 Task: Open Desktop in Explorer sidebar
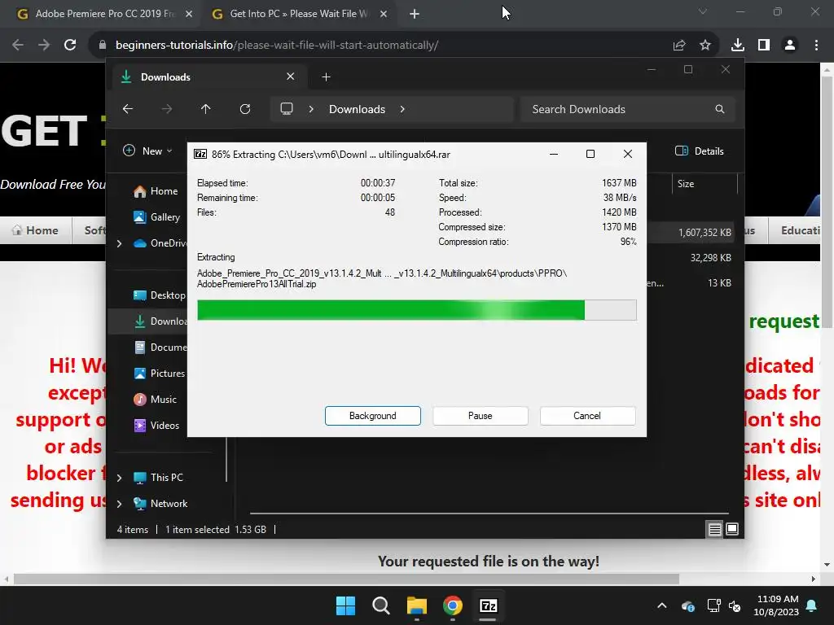(x=159, y=295)
